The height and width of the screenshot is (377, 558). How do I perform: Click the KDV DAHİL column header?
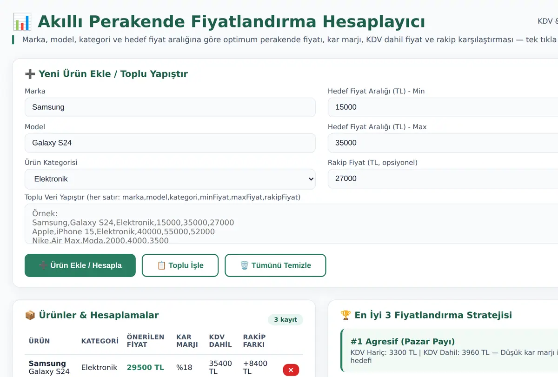coord(220,341)
